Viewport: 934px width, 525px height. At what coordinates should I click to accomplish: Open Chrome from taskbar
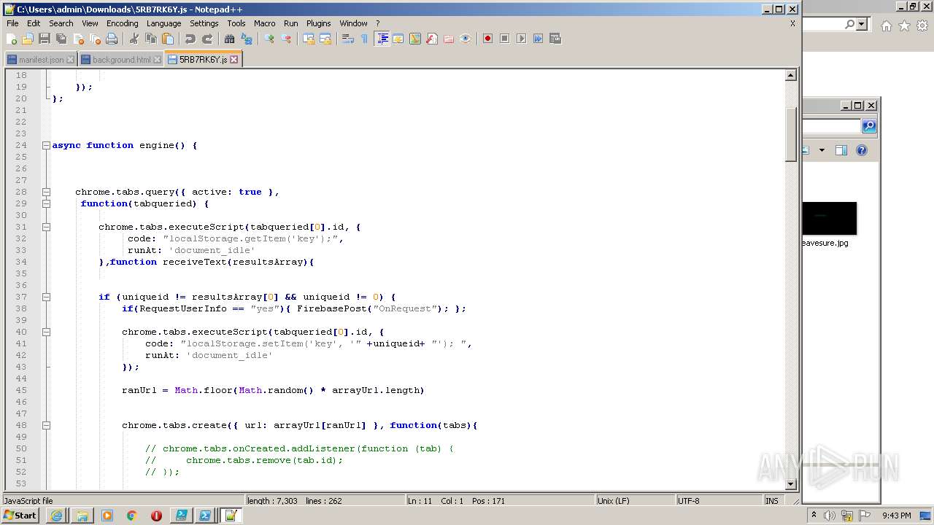[x=131, y=516]
